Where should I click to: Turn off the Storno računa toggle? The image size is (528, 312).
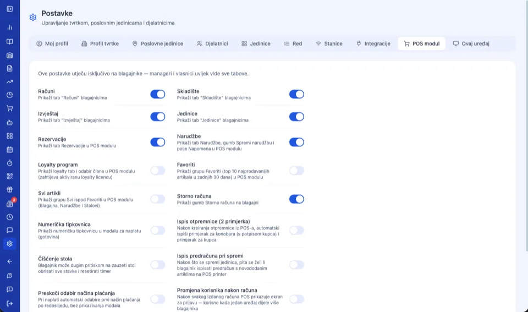click(x=296, y=199)
